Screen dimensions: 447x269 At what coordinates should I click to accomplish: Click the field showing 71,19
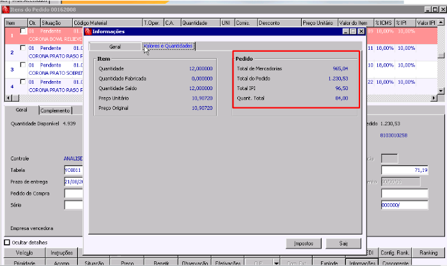pyautogui.click(x=405, y=170)
